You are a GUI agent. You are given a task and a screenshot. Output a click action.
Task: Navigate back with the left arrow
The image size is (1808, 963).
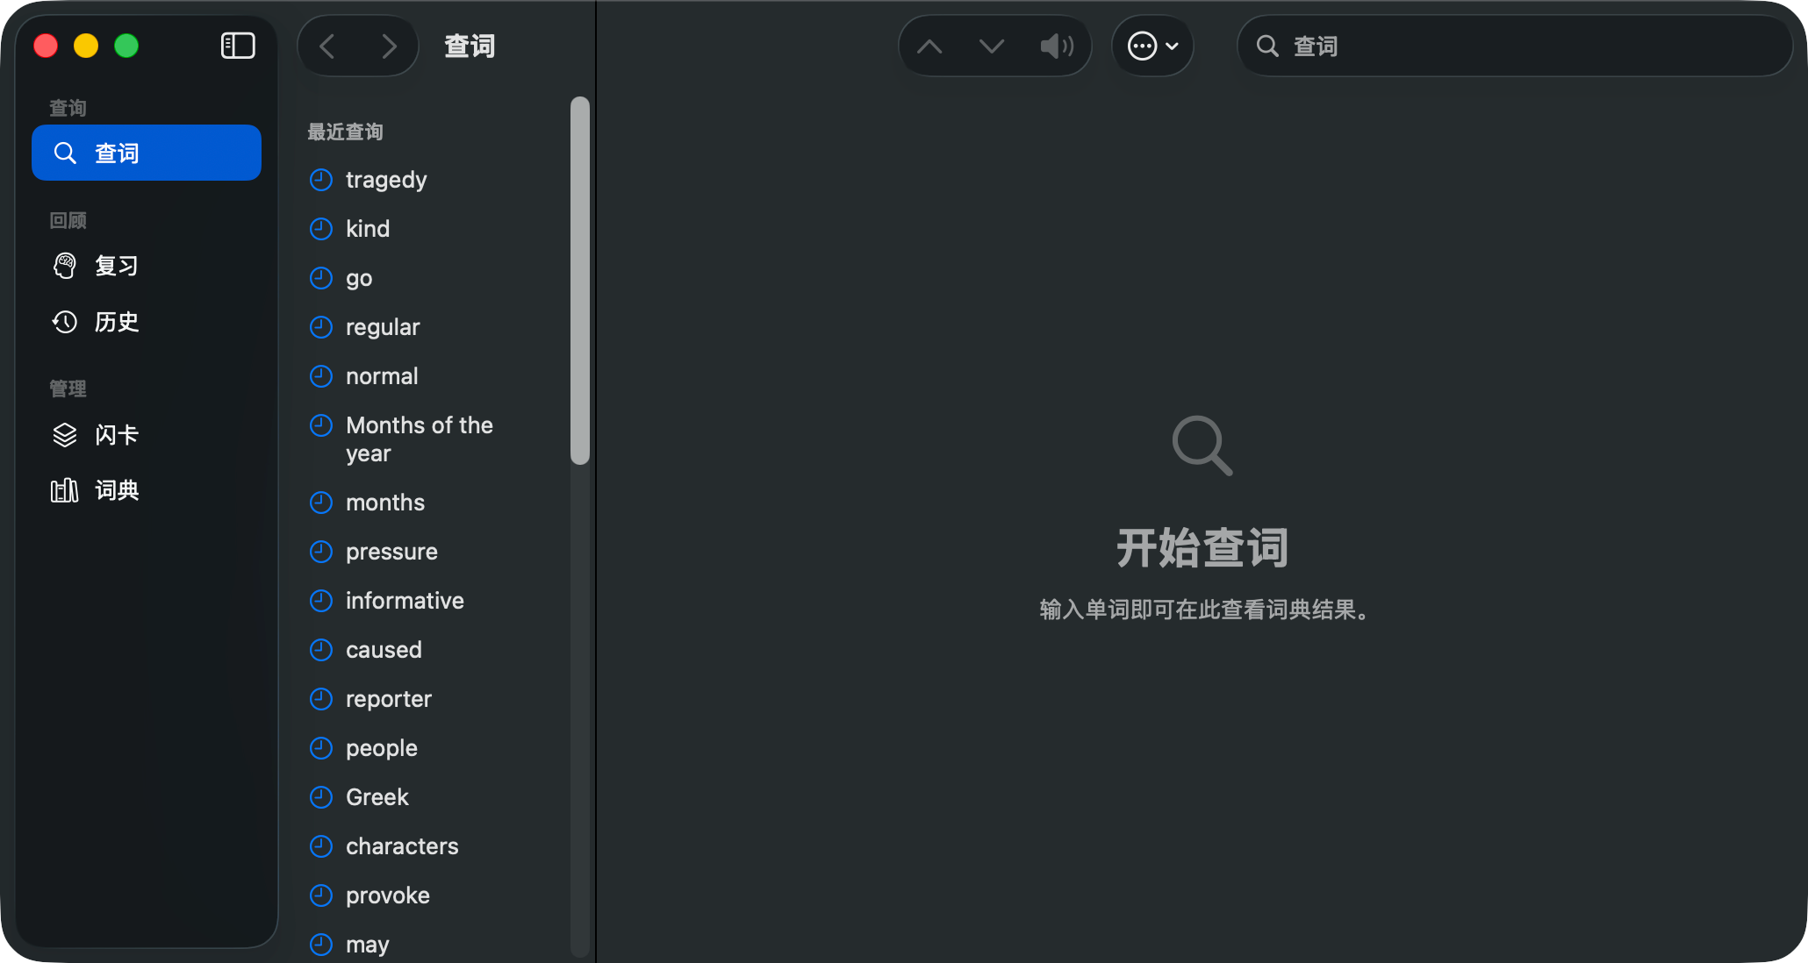click(x=328, y=46)
